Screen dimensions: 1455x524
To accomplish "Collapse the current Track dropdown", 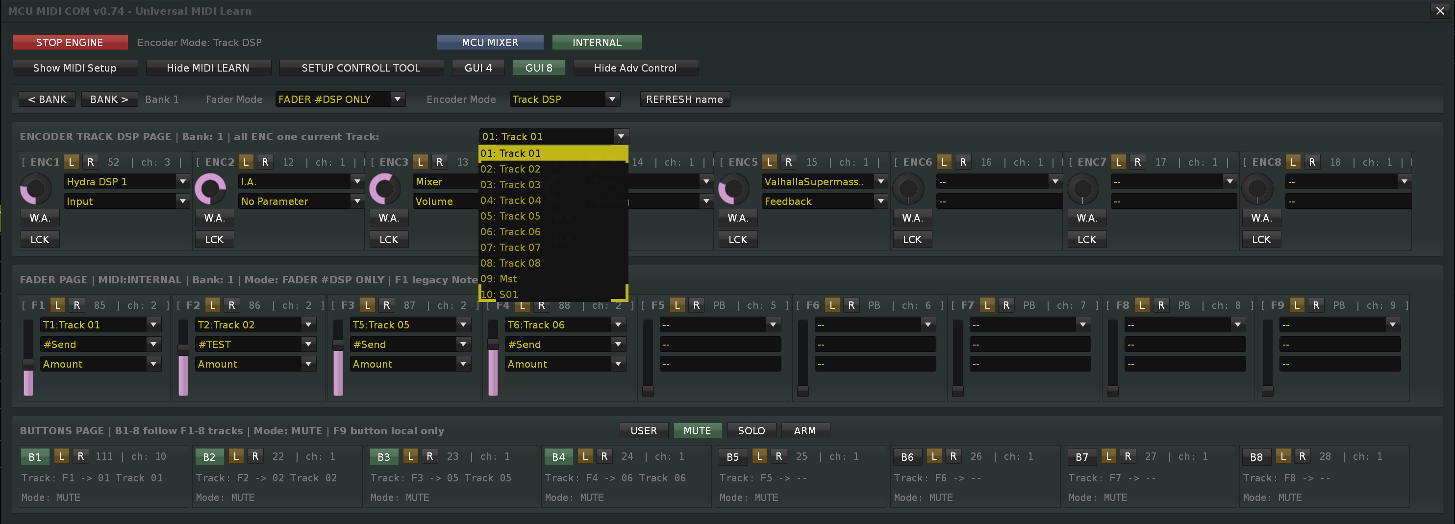I will tap(554, 137).
